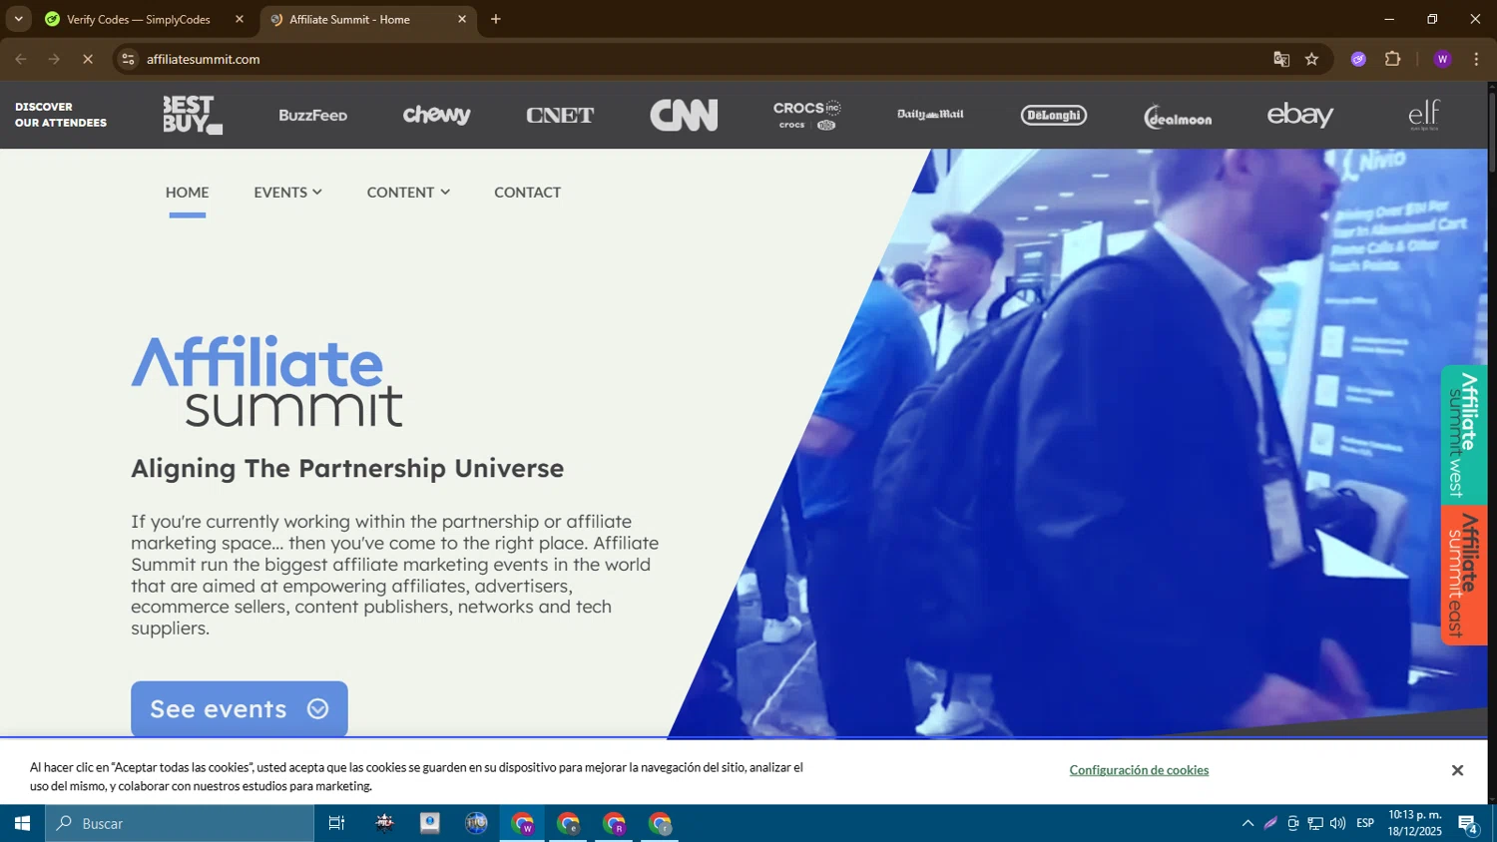This screenshot has height=842, width=1497.
Task: Dismiss the cookie banner with the X
Action: (x=1457, y=770)
